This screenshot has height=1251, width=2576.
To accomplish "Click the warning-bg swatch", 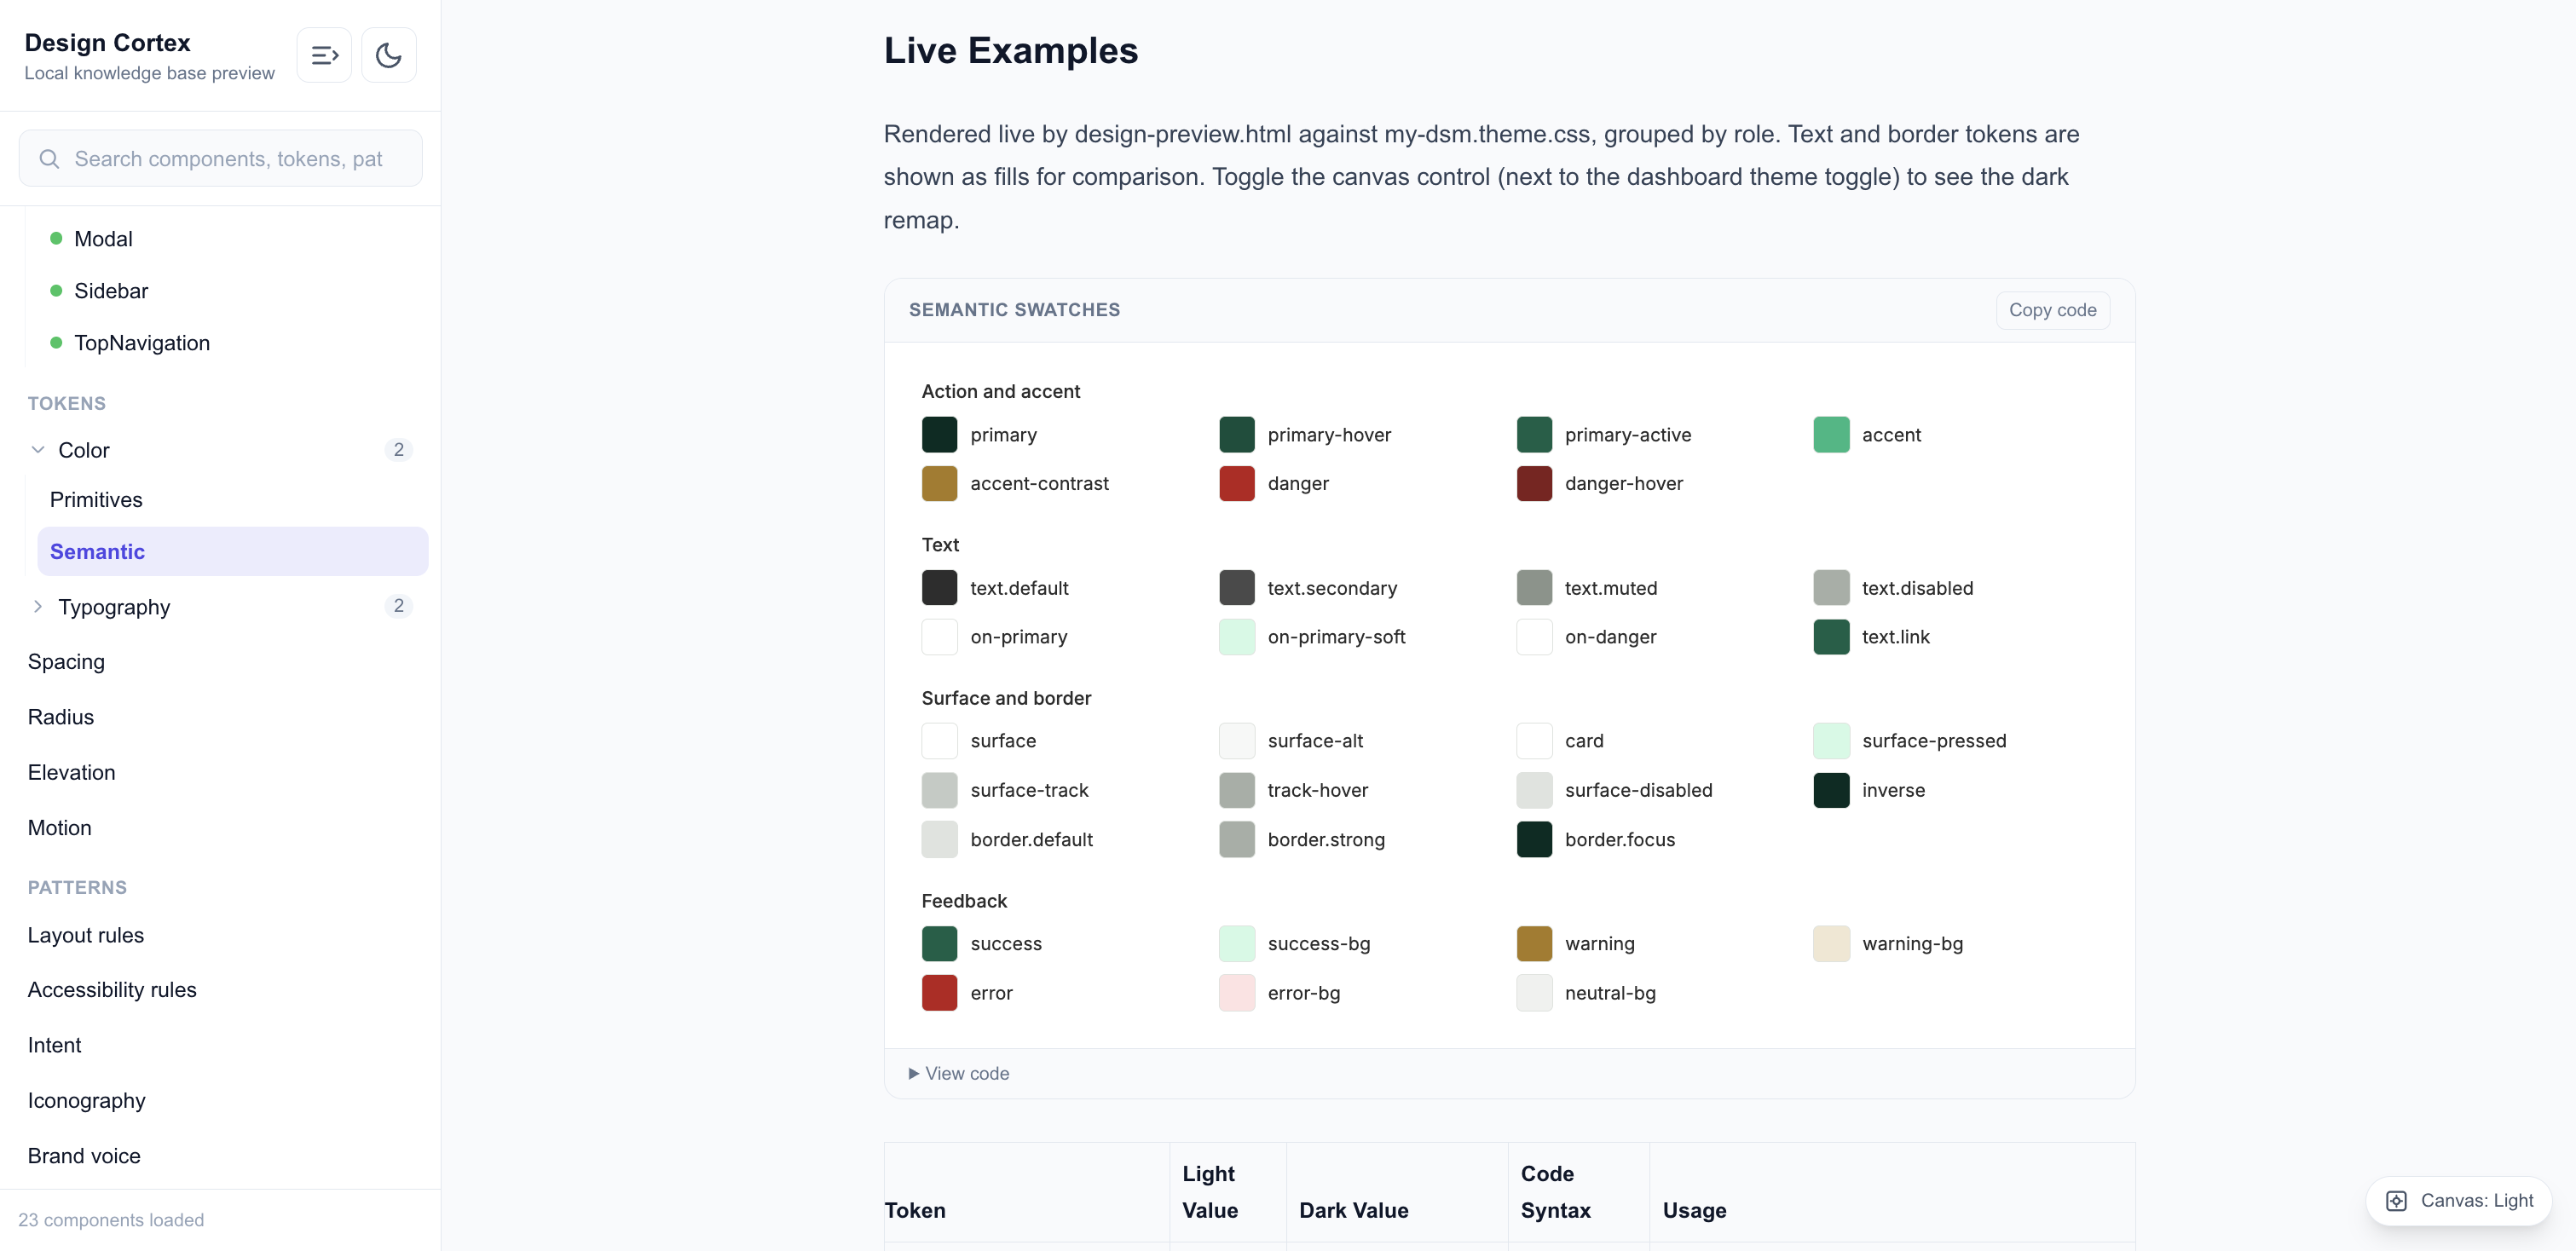I will (x=1831, y=944).
